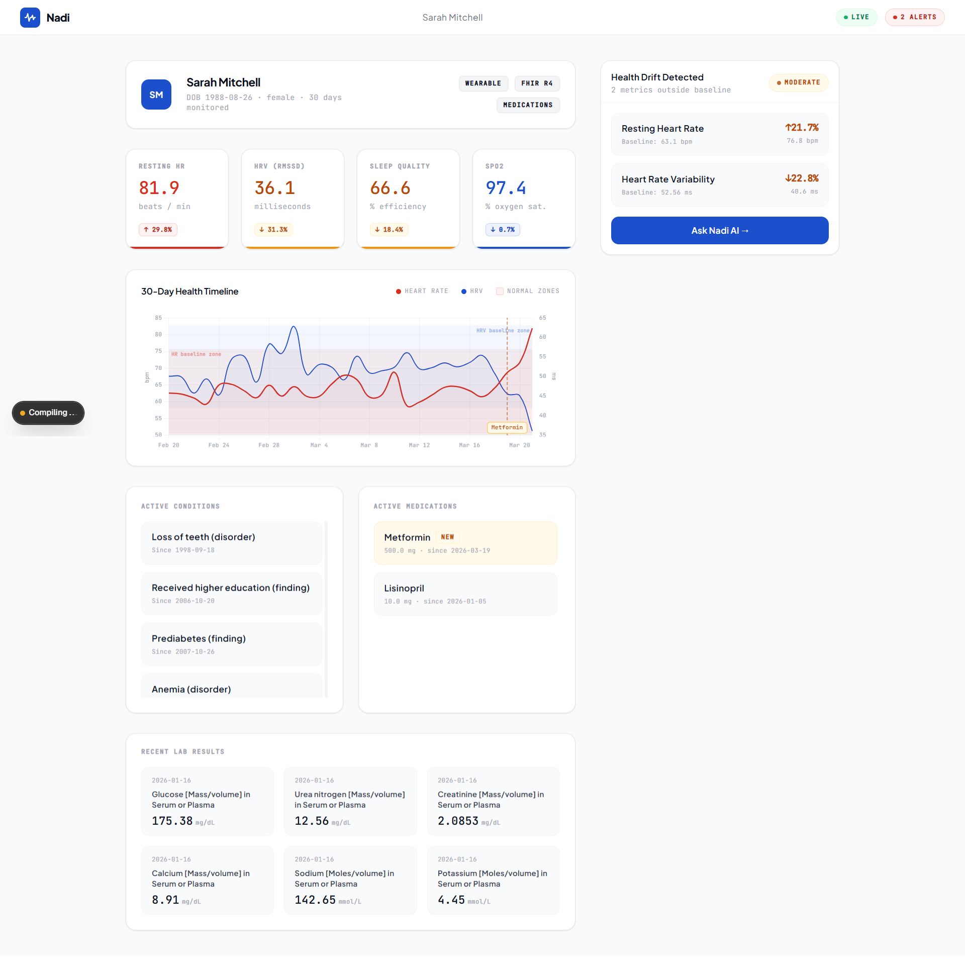Select the WEARABLE data source tag
Viewport: 965px width, 957px height.
click(483, 83)
